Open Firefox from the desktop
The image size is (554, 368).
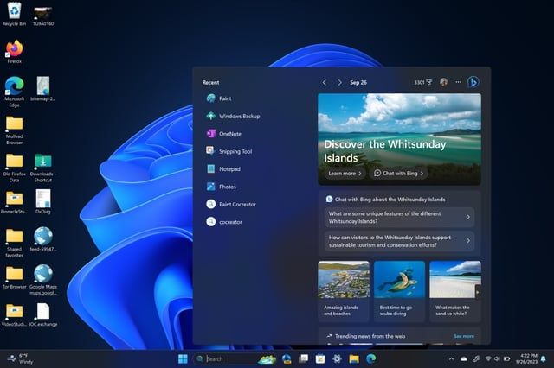[x=14, y=49]
